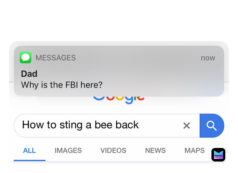Viewport: 238px width, 173px height.
Task: Switch to the IMAGES tab
Action: tap(68, 151)
